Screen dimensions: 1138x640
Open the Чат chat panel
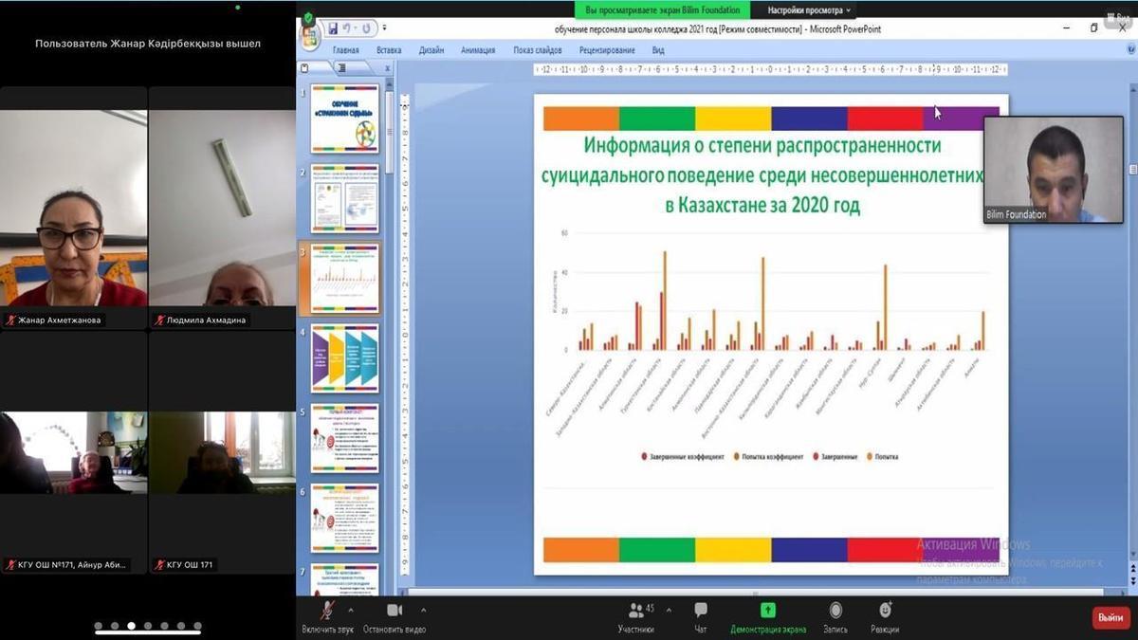[701, 611]
